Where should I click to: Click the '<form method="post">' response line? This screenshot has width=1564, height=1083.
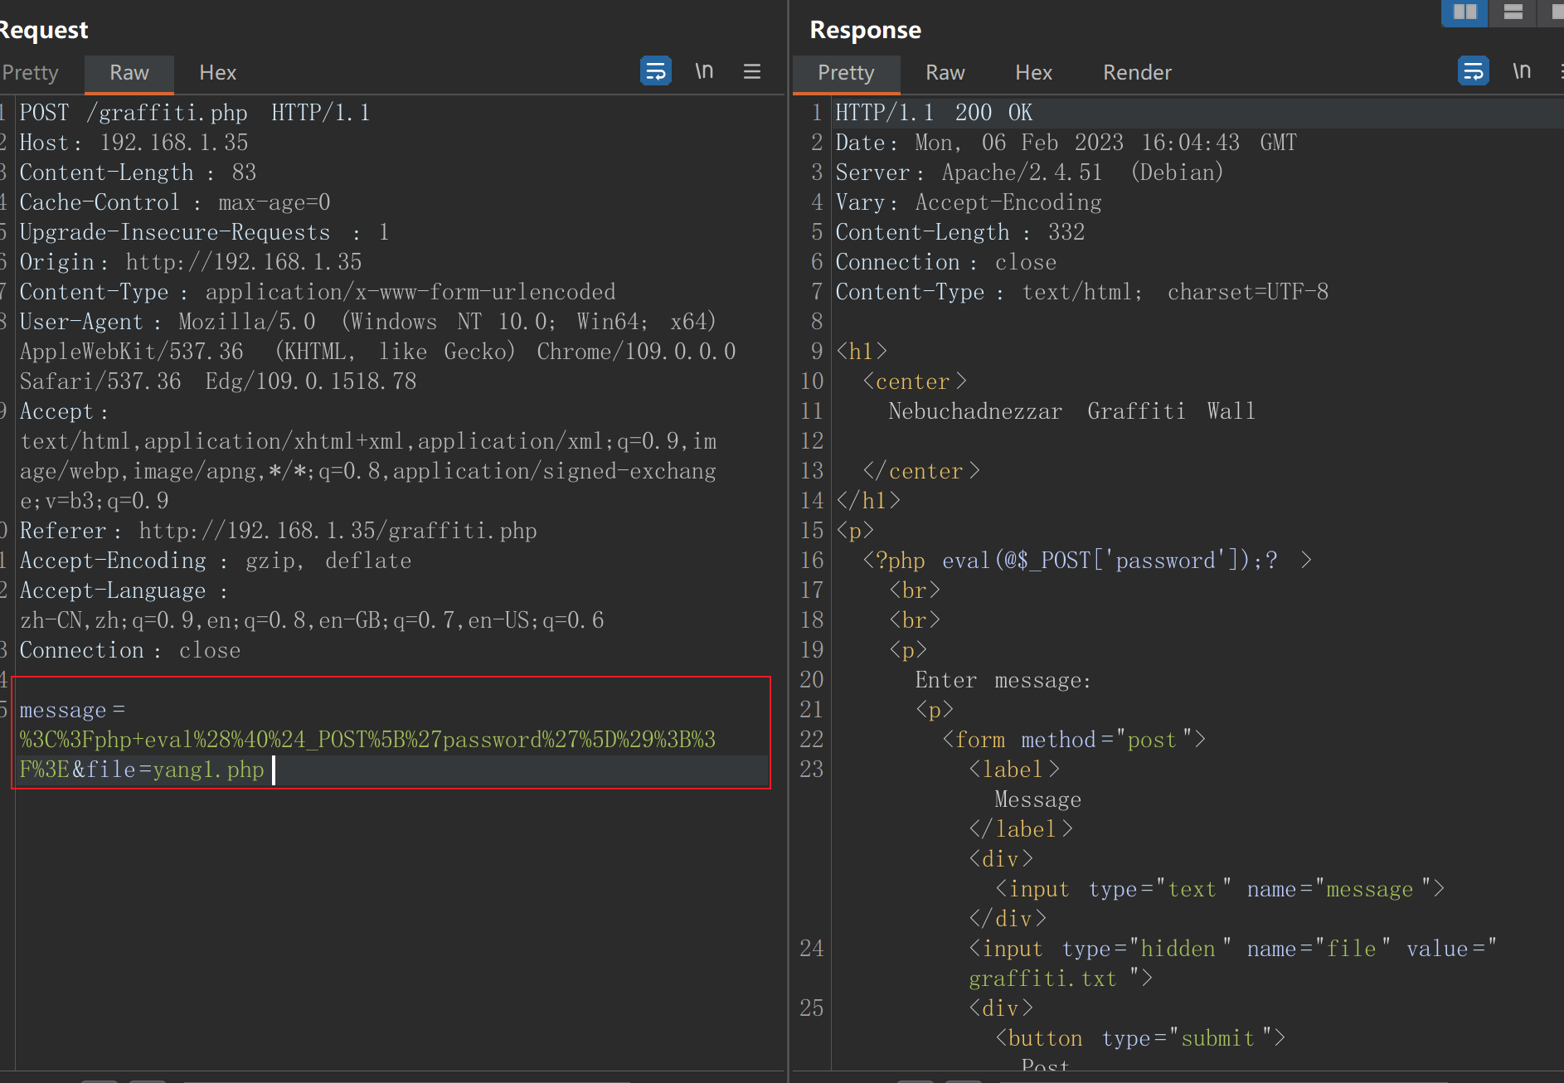click(x=1074, y=740)
